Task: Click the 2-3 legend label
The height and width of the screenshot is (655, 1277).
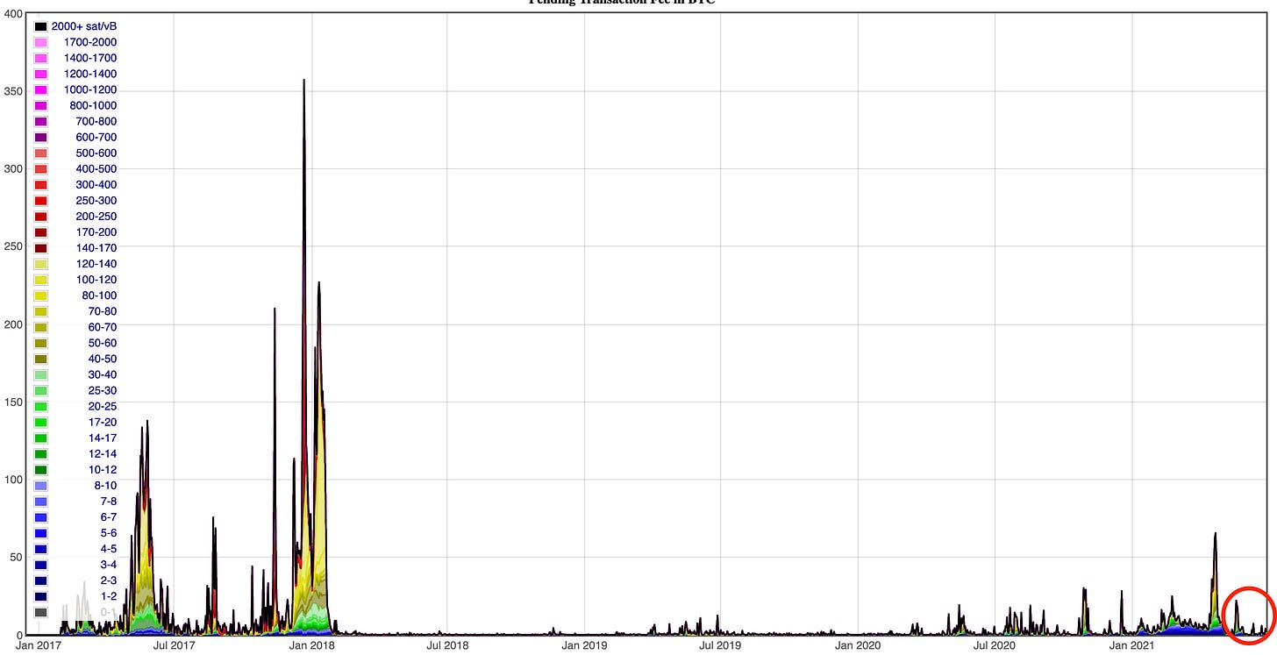Action: tap(109, 580)
